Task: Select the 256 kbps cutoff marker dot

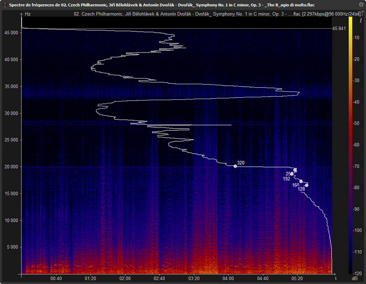Action: pyautogui.click(x=295, y=170)
